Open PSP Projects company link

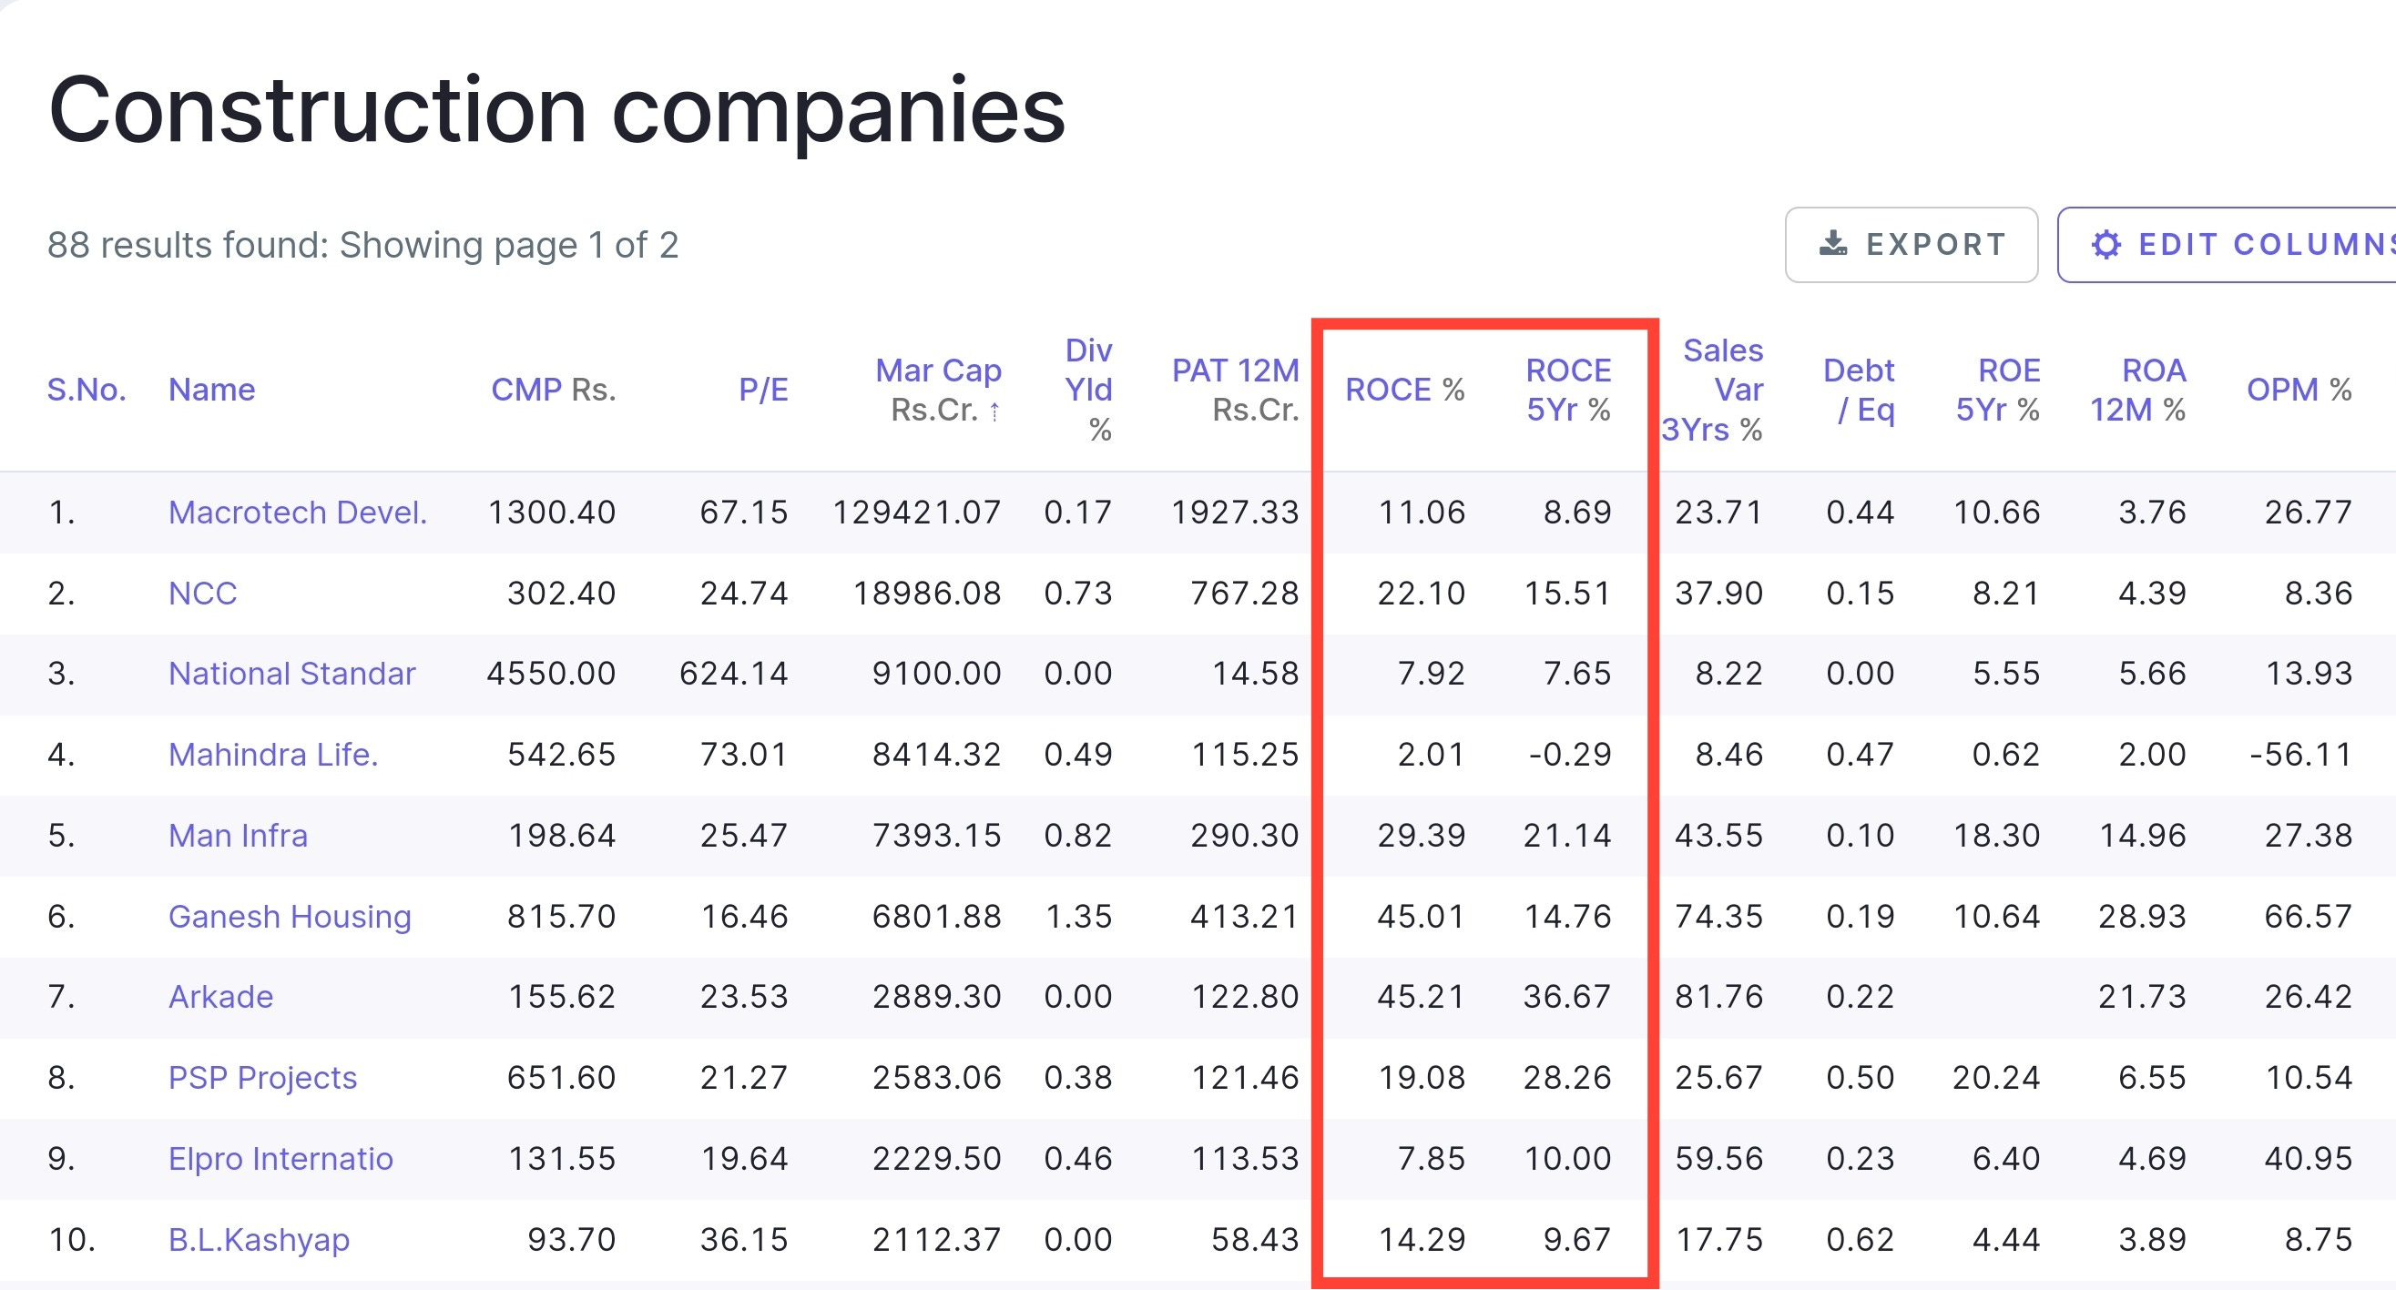click(262, 1077)
